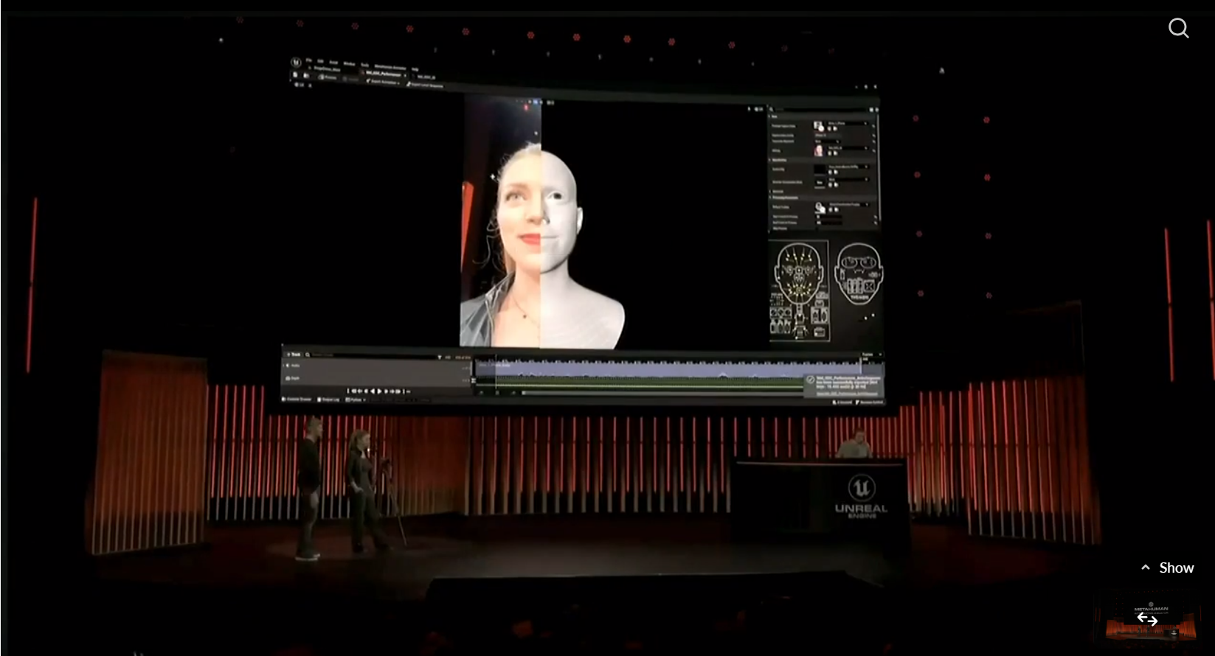Image resolution: width=1215 pixels, height=656 pixels.
Task: Select the right face control board head
Action: pyautogui.click(x=859, y=274)
